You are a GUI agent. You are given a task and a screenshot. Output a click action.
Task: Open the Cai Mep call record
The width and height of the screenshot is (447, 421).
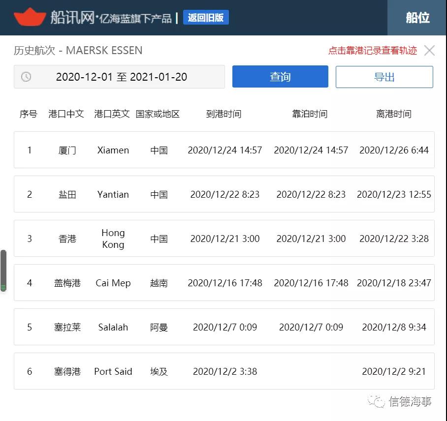click(x=223, y=283)
